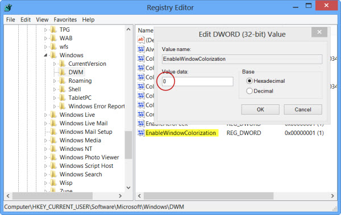Viewport: 341px width, 215px height.
Task: Click the Windows Photo Viewer folder icon
Action: point(53,157)
